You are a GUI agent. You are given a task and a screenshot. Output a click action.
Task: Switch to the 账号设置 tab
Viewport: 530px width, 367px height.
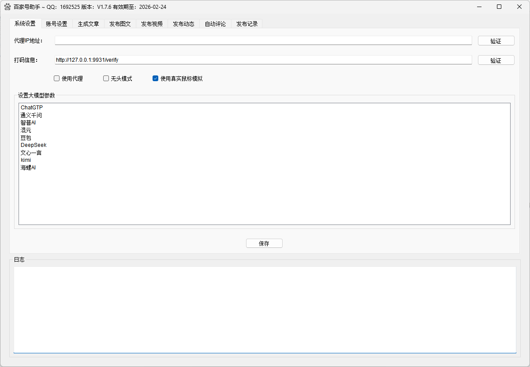click(56, 24)
